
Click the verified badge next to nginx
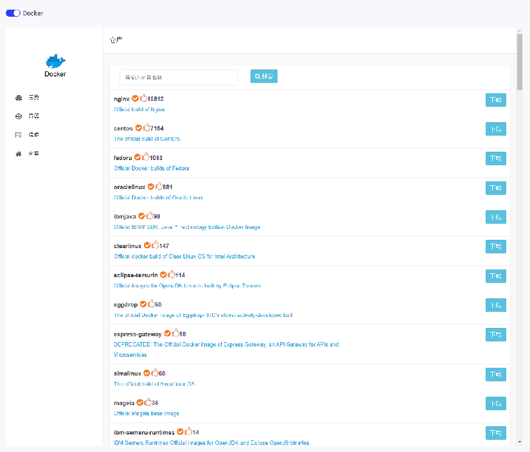pyautogui.click(x=135, y=98)
